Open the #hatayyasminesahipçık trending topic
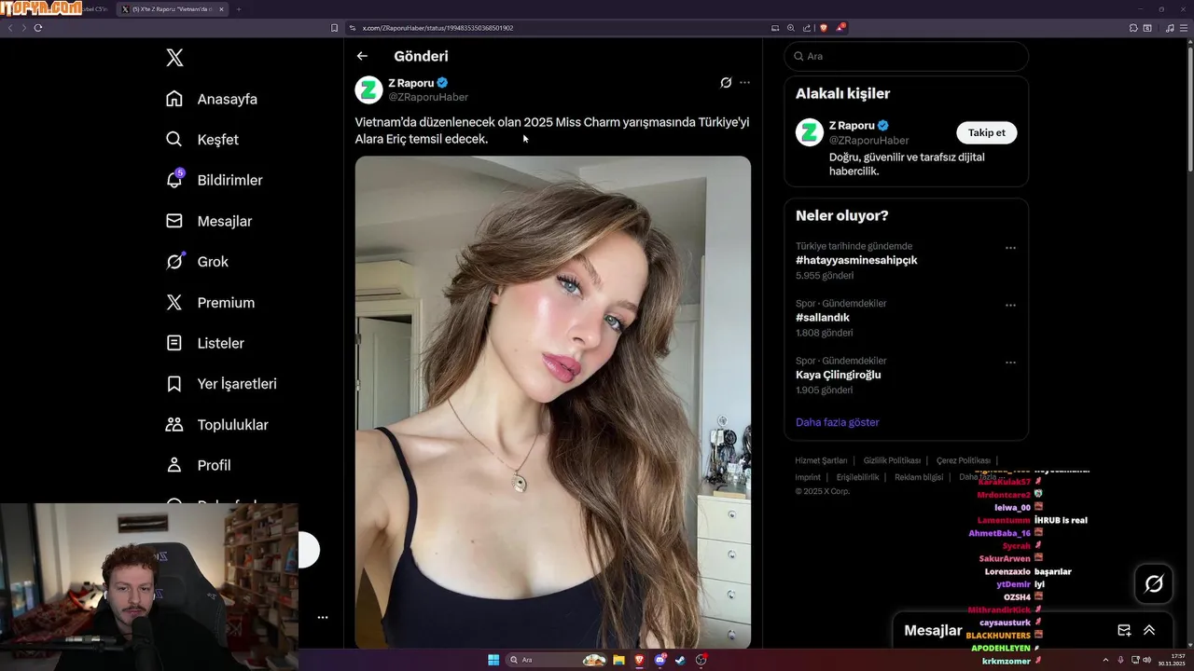Viewport: 1194px width, 671px height. [856, 260]
